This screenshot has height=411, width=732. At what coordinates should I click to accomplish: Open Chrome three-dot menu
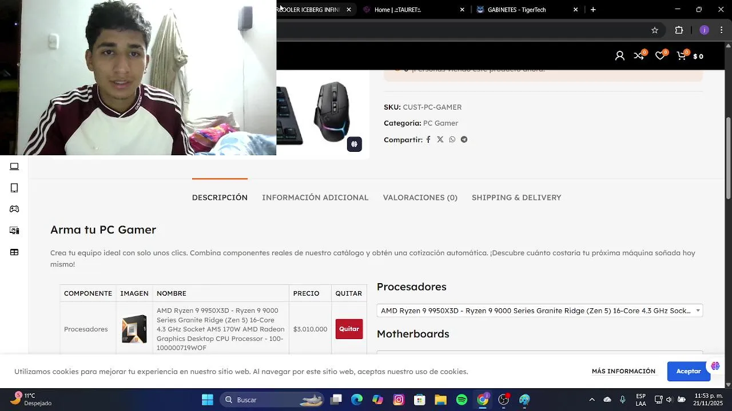[x=722, y=30]
